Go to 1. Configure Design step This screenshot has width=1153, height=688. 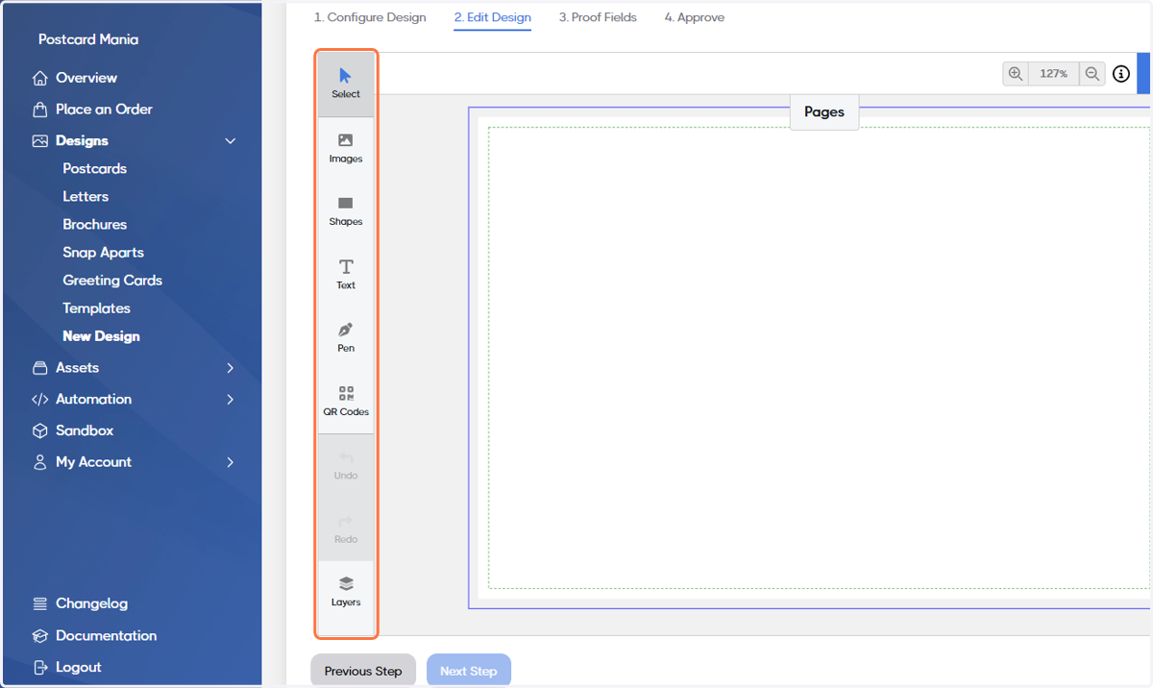[370, 17]
